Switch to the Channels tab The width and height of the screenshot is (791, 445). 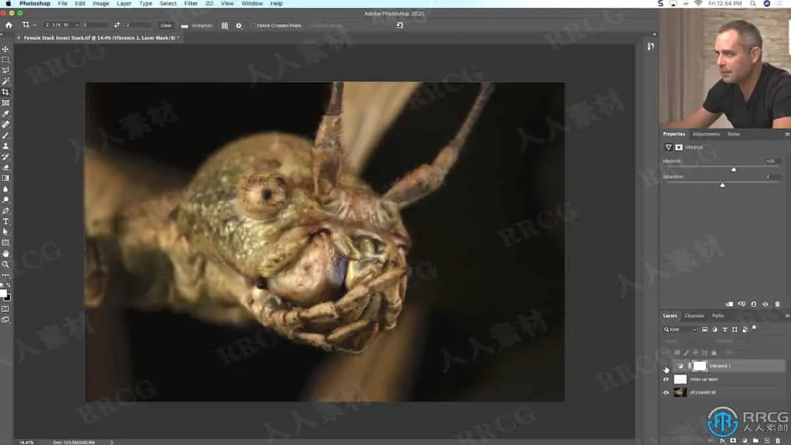pyautogui.click(x=694, y=316)
